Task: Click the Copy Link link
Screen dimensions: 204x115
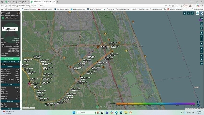Action: [15, 15]
